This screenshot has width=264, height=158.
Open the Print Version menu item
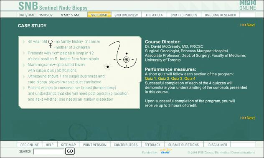pos(95,145)
